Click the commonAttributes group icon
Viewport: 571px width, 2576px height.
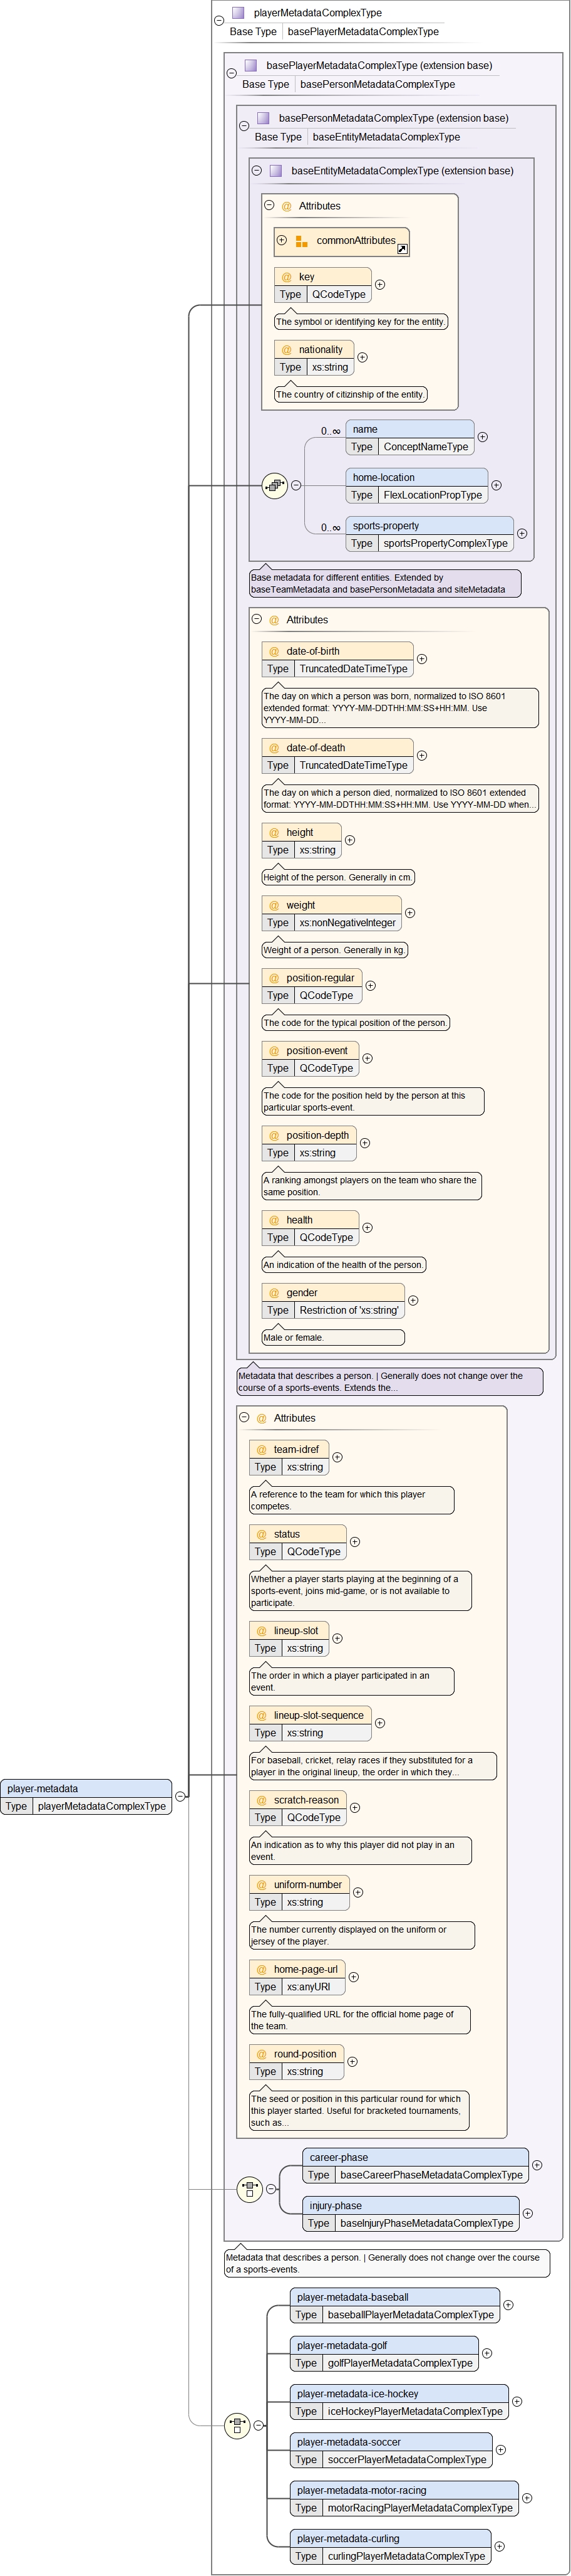tap(302, 241)
